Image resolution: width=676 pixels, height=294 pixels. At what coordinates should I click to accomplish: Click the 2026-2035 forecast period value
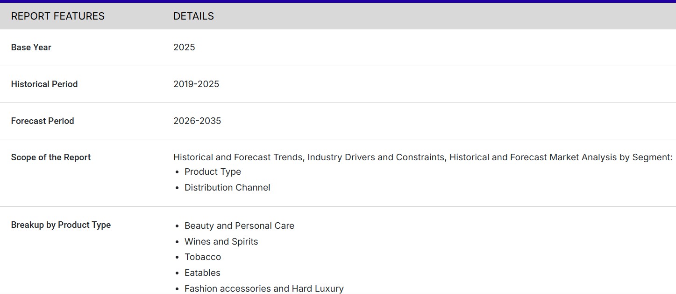tap(197, 121)
